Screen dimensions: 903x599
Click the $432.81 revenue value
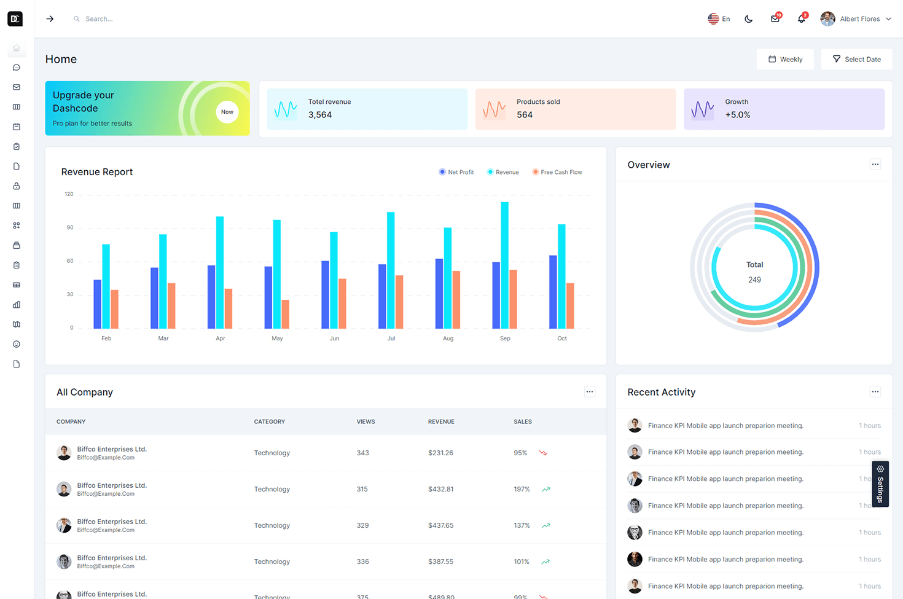pos(440,489)
